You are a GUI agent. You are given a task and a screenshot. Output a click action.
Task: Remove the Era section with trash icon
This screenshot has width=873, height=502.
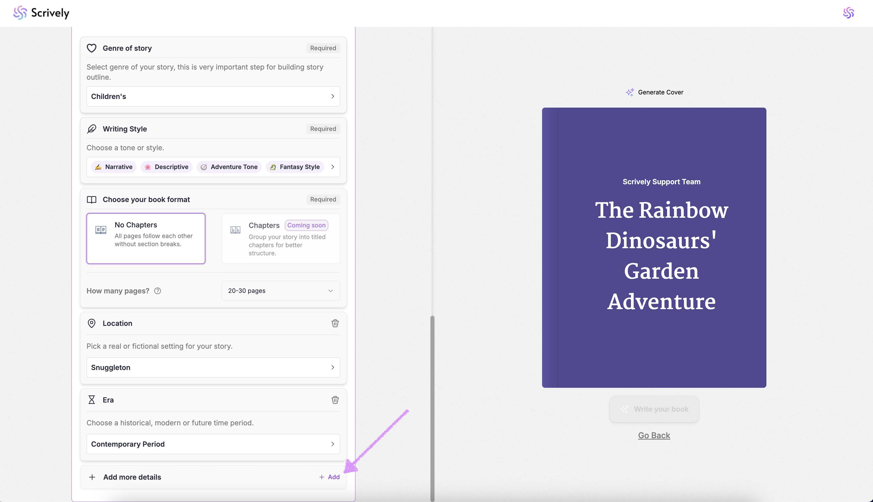click(x=335, y=400)
